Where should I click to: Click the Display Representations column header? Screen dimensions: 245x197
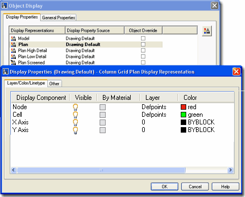[x=37, y=31]
